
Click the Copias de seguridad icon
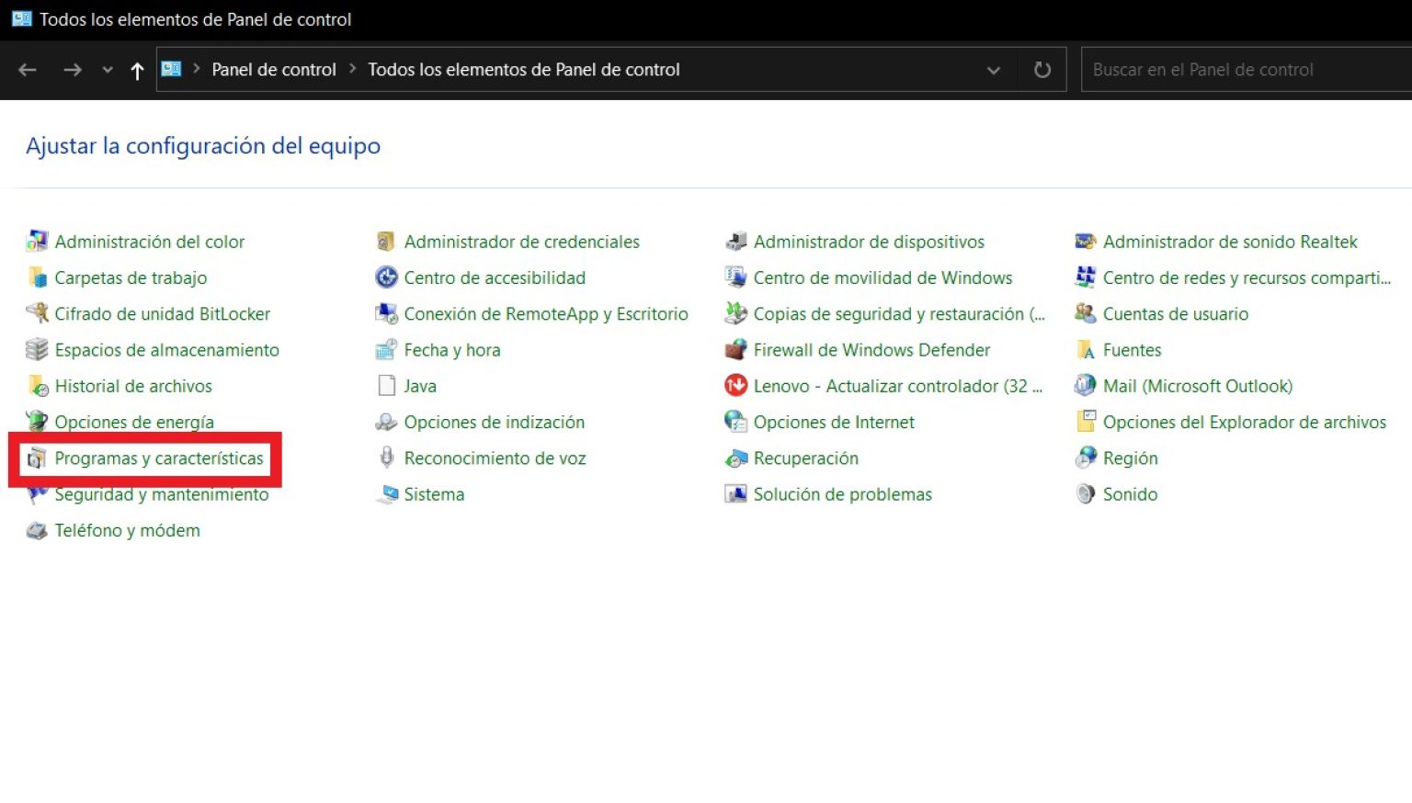[735, 313]
